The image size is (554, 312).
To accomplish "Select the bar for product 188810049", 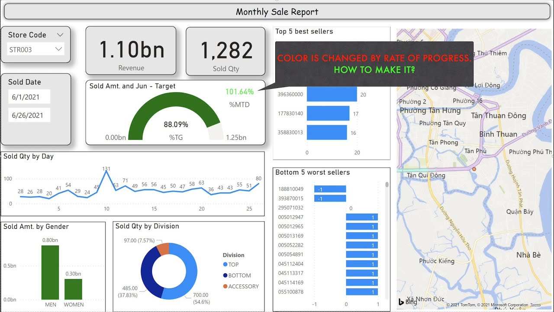I will pyautogui.click(x=330, y=189).
